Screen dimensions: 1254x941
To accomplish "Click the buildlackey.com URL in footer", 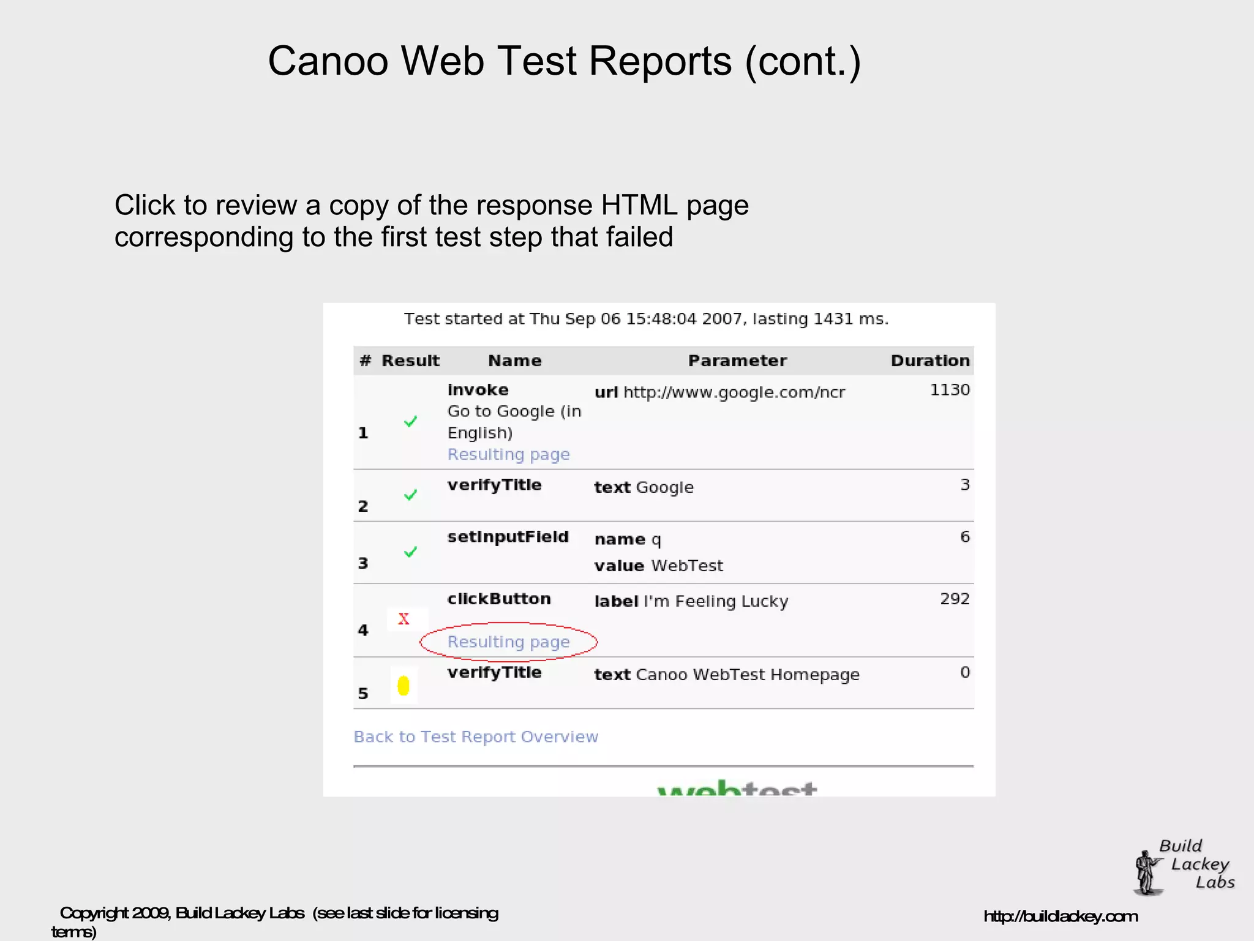I will 1061,916.
